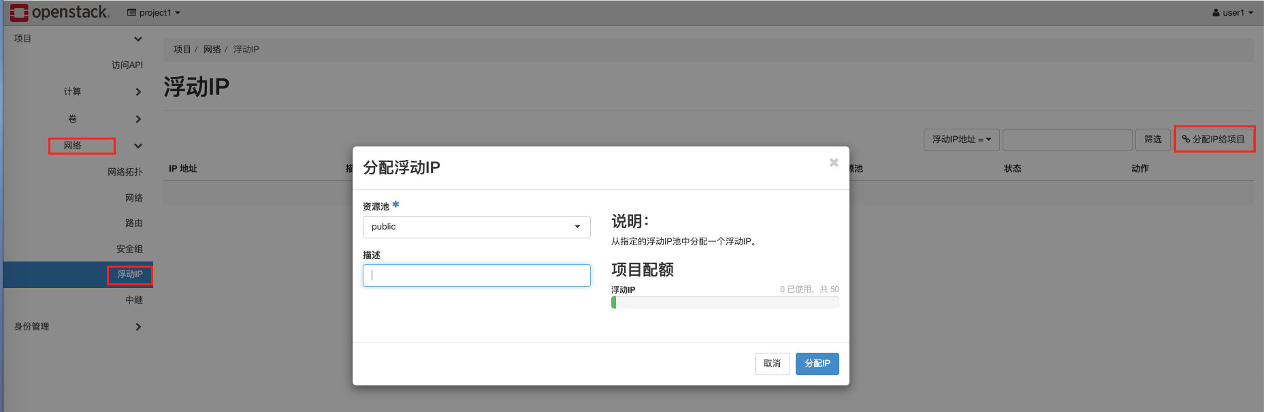The image size is (1264, 412).
Task: Open the 安全组 page
Action: [x=129, y=249]
